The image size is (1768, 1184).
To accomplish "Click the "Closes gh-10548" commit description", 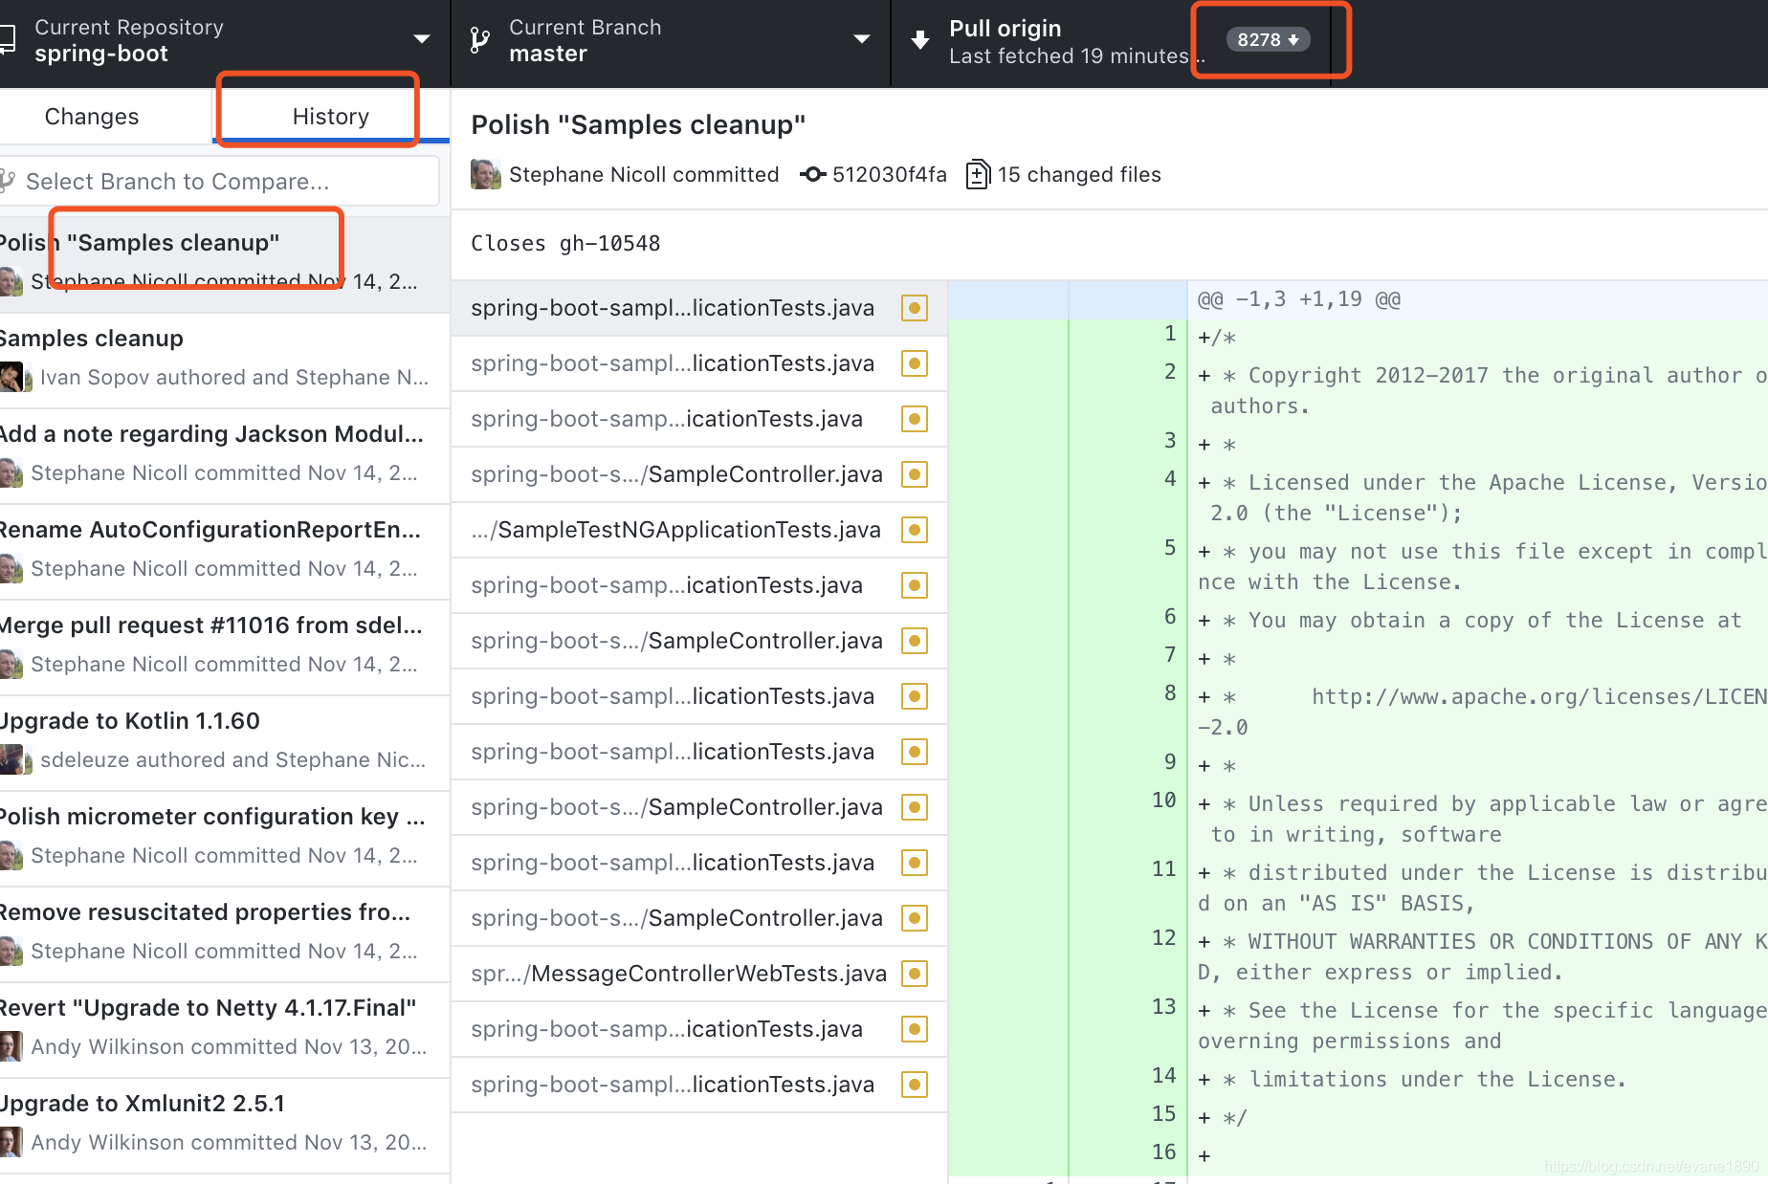I will [x=565, y=244].
